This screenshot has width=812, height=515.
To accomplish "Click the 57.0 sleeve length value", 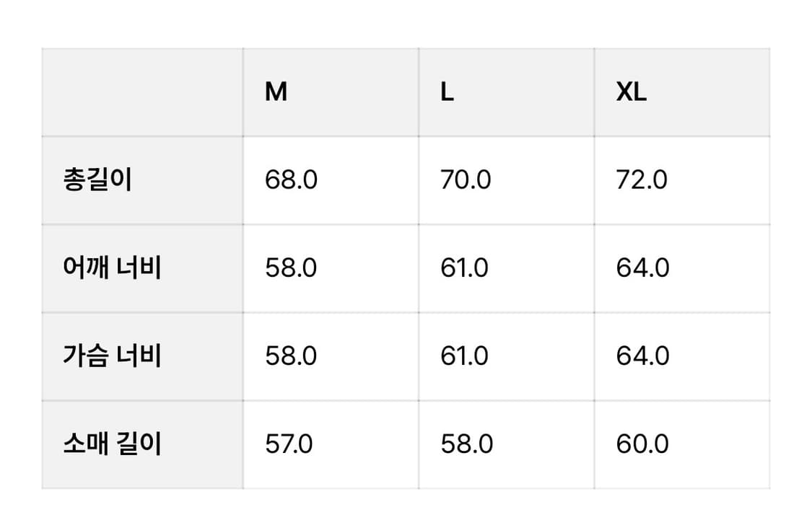I will [x=289, y=444].
